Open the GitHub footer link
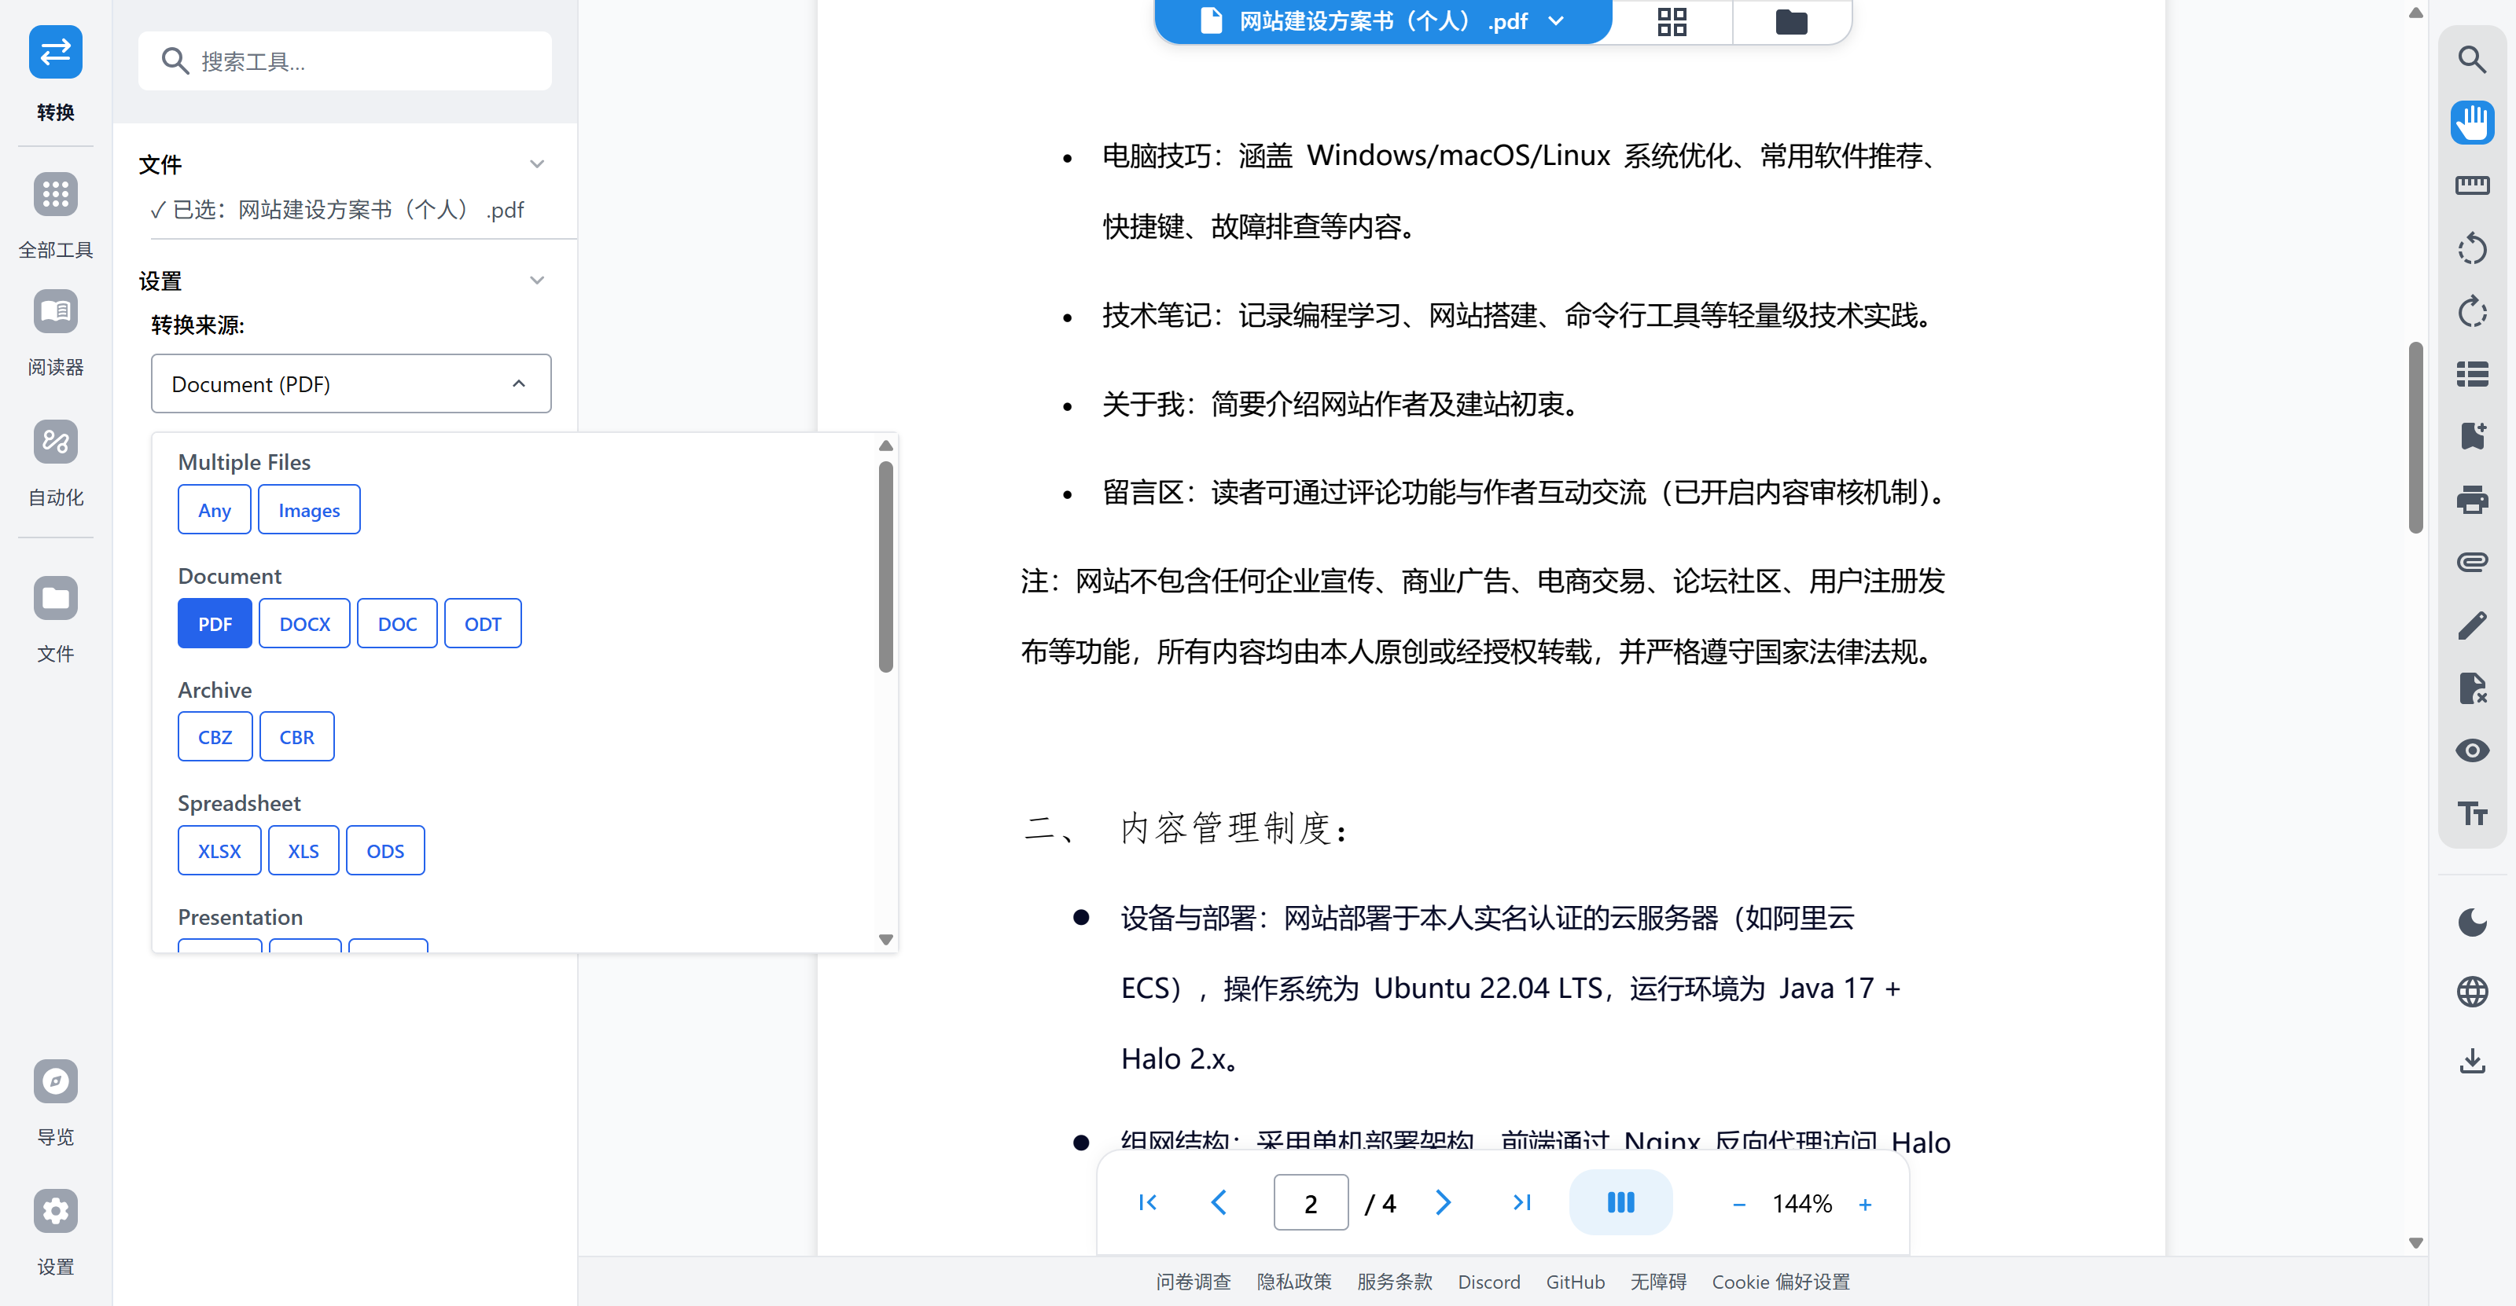 point(1574,1282)
